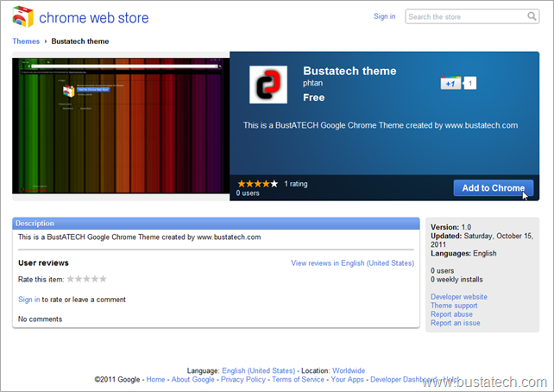The height and width of the screenshot is (392, 554).
Task: Click the search magnifier icon
Action: (532, 16)
